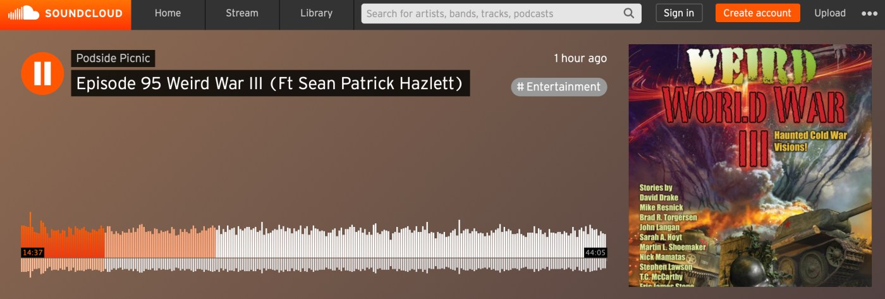Screen dimensions: 885x299
Task: Open the Upload page link
Action: [x=829, y=13]
